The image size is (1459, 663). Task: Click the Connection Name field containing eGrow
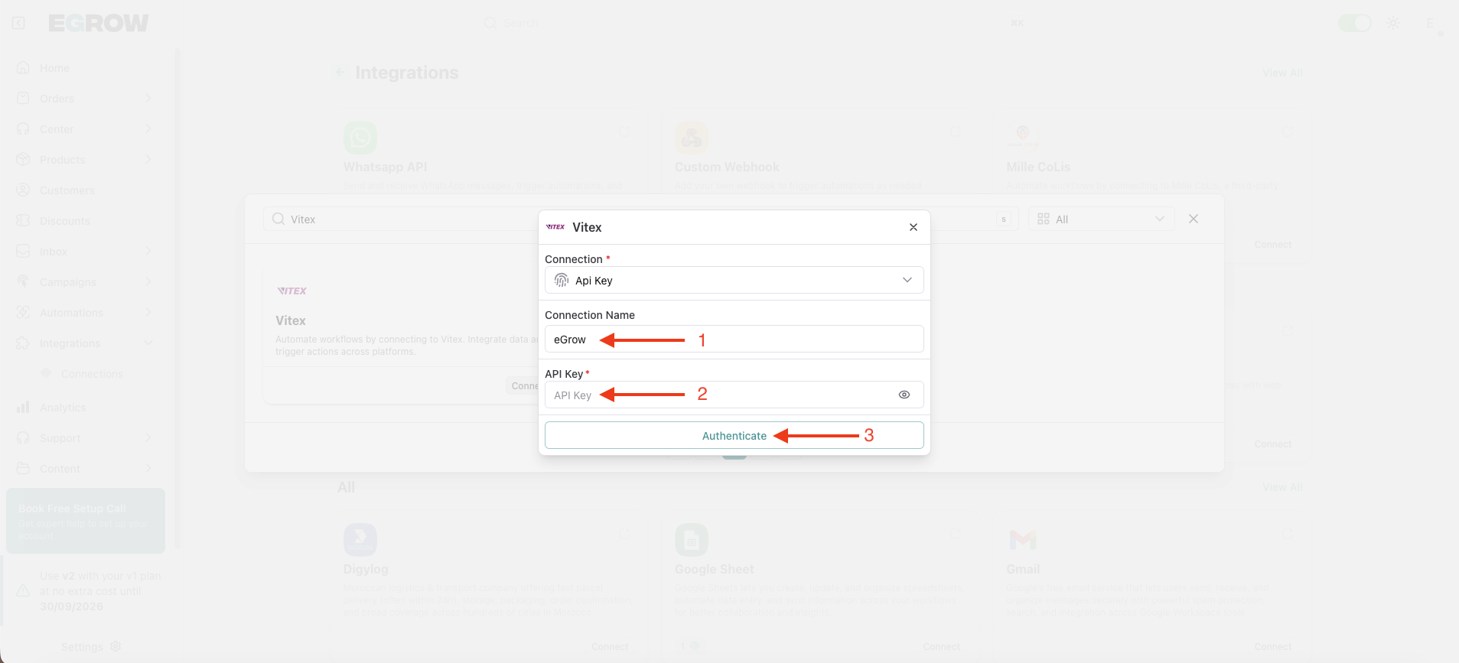(x=734, y=339)
